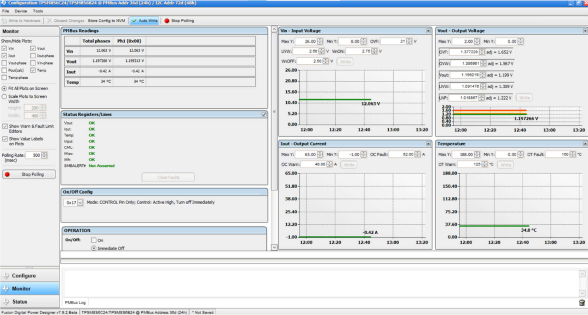588x315 pixels.
Task: Close the Vout - Output Voltage plot panel
Action: tap(585, 31)
